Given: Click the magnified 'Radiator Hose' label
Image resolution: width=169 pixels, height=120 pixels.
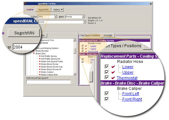Looking at the screenshot, I should pos(130,62).
